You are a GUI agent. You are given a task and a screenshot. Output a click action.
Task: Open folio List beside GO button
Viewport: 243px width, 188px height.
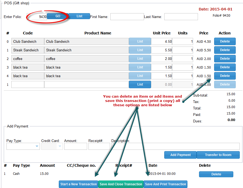79,16
